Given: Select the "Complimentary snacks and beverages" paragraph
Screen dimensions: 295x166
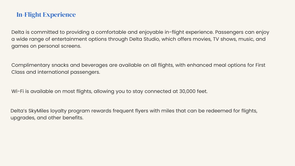Looking at the screenshot, I should click(138, 69).
